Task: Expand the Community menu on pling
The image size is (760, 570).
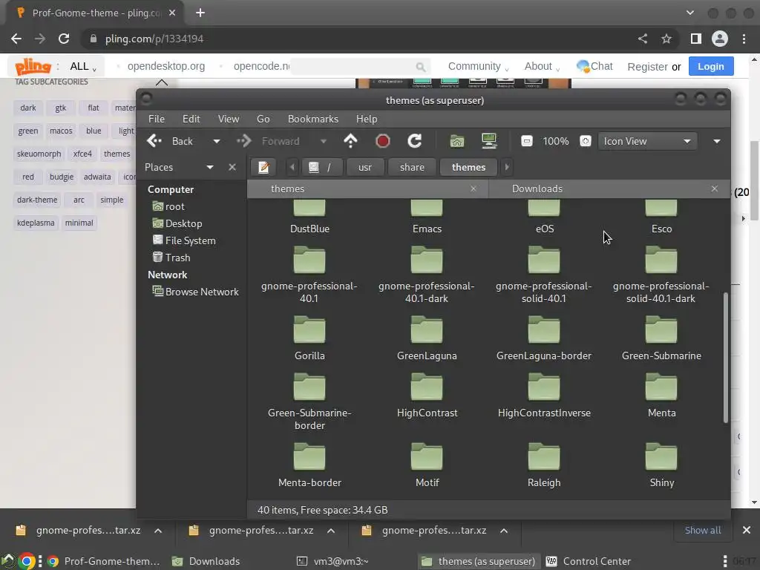Action: coord(478,66)
